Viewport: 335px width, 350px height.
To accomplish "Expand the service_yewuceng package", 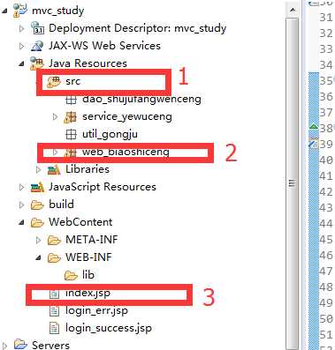I will (x=55, y=116).
